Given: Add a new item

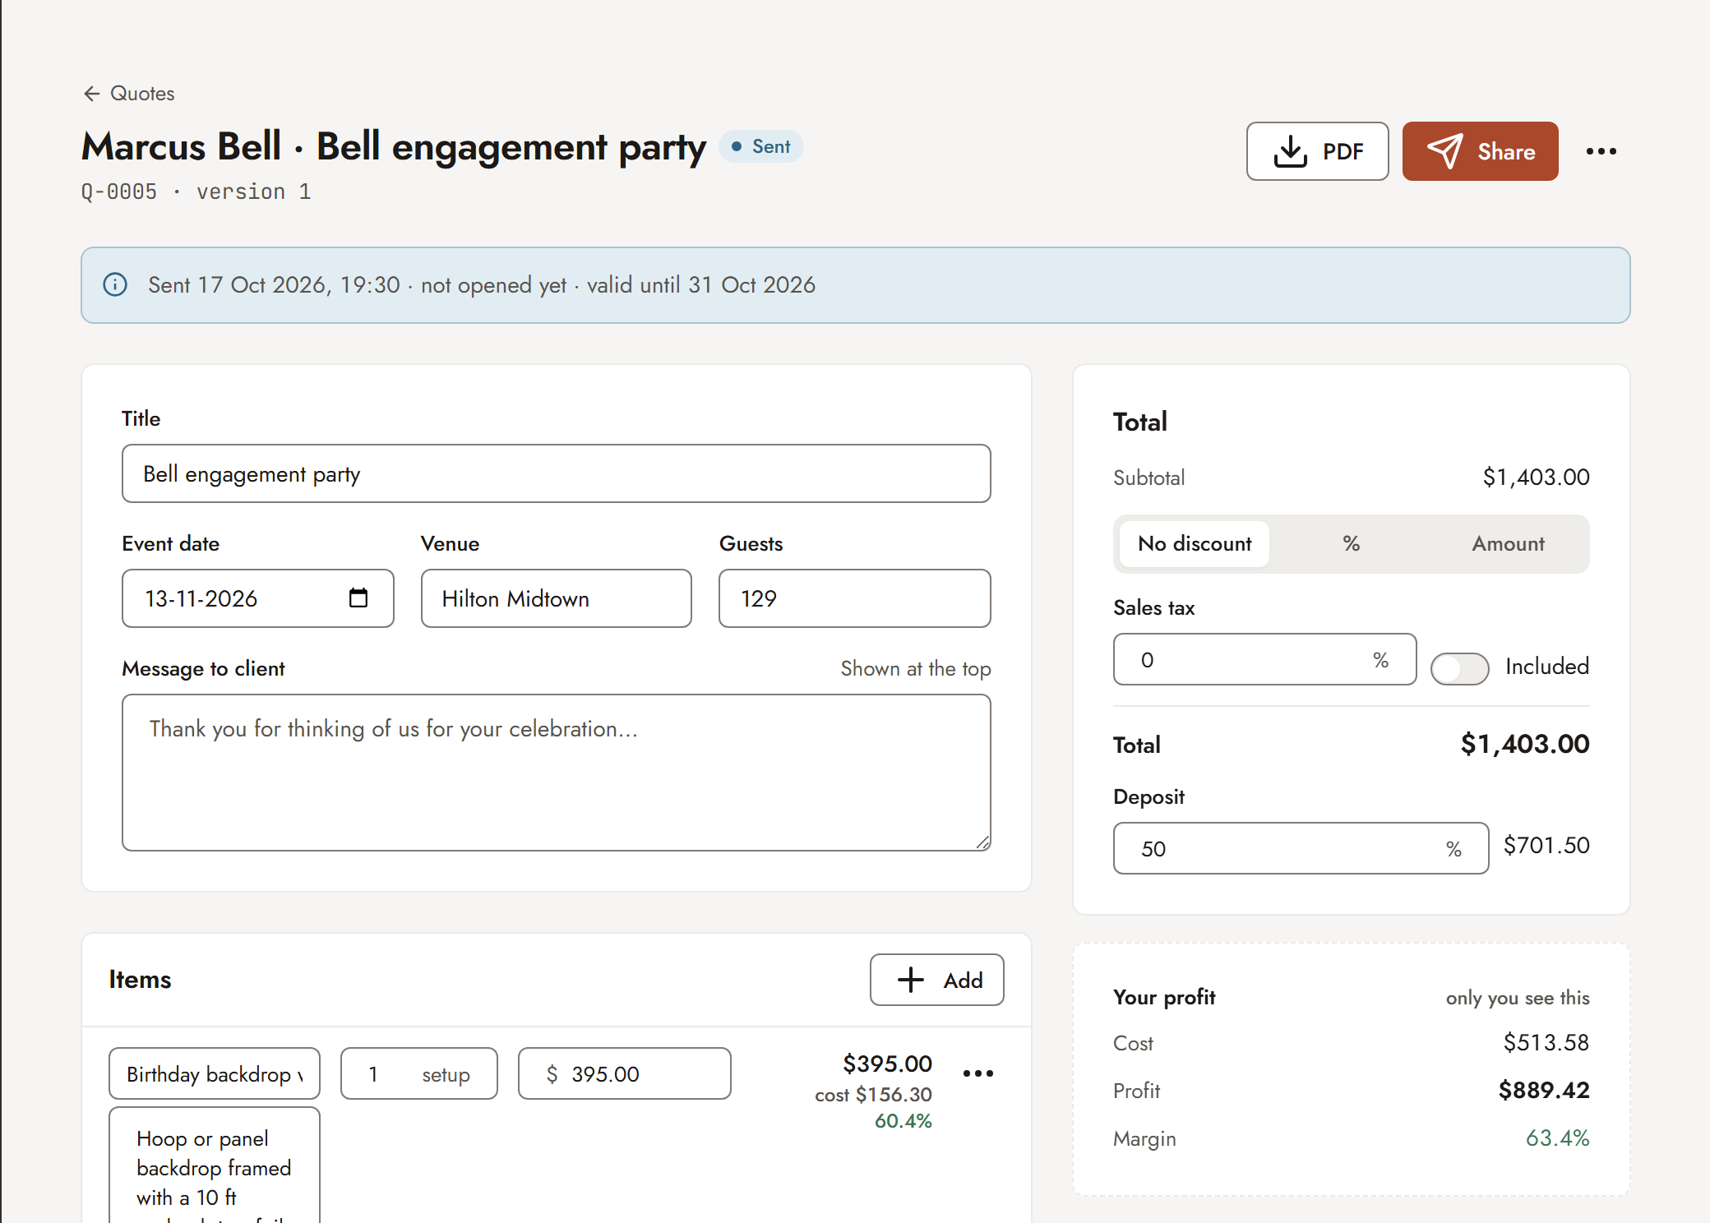Looking at the screenshot, I should (936, 980).
